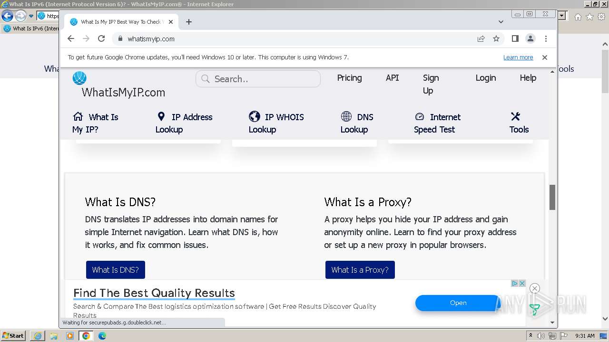The width and height of the screenshot is (609, 342).
Task: Dismiss the bottom banner using the circled X
Action: pyautogui.click(x=535, y=288)
